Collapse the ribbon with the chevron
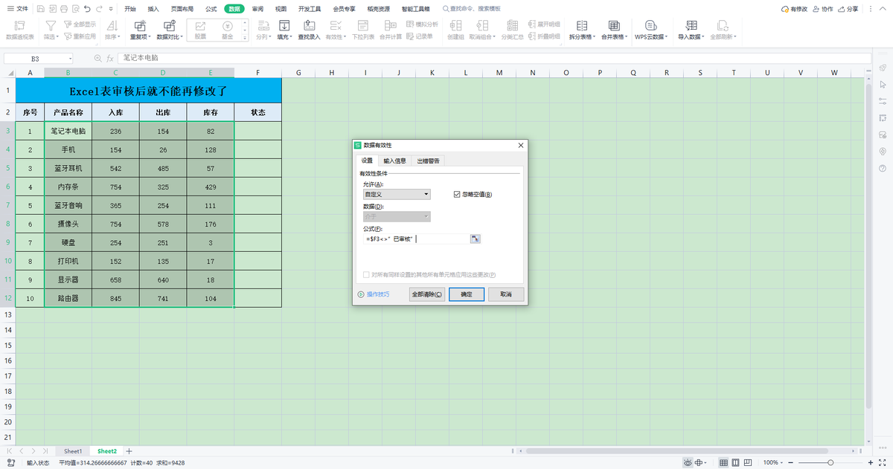Image resolution: width=893 pixels, height=469 pixels. pyautogui.click(x=883, y=9)
